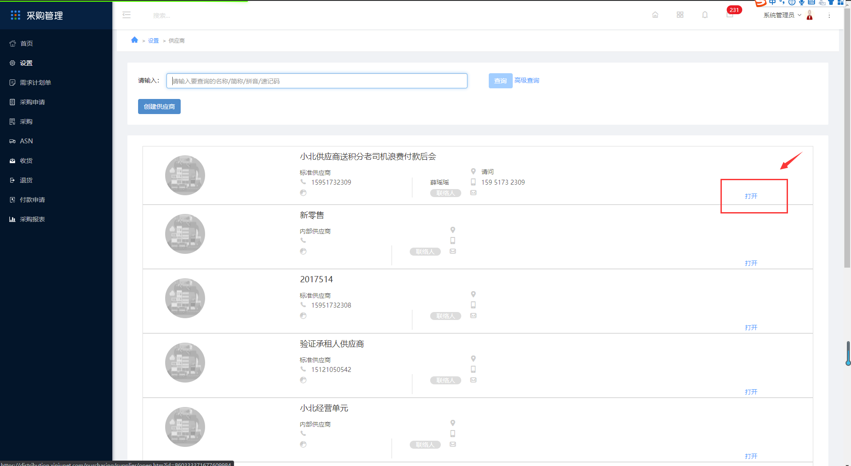Image resolution: width=851 pixels, height=466 pixels.
Task: Click phone number 15951732308
Action: point(331,305)
